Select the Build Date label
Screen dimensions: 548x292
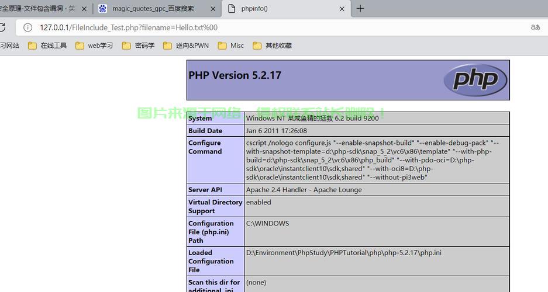point(205,131)
